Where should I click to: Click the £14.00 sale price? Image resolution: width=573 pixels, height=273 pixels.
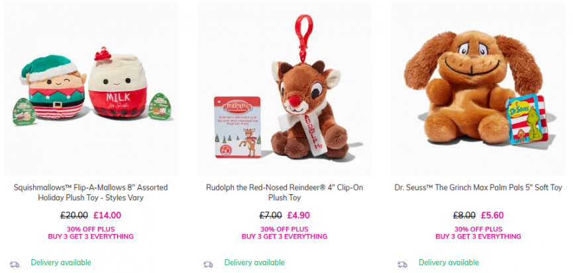pos(107,215)
